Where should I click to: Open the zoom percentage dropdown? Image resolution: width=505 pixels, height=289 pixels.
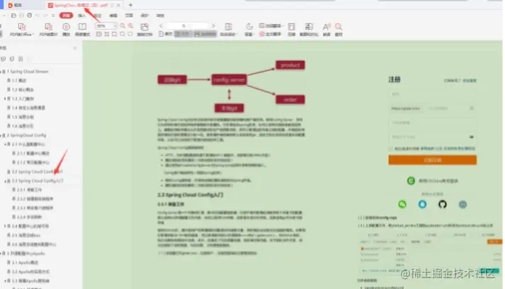pos(115,25)
